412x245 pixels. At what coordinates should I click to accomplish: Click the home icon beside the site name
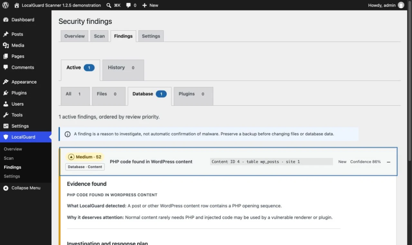pyautogui.click(x=17, y=5)
